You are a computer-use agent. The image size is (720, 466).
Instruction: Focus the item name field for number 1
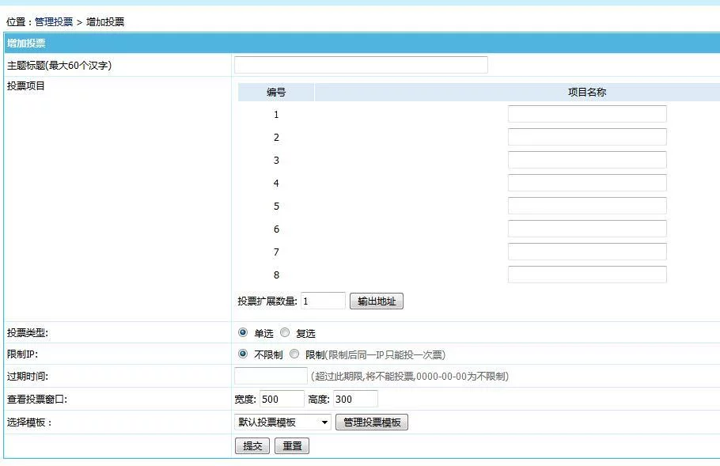coord(587,114)
